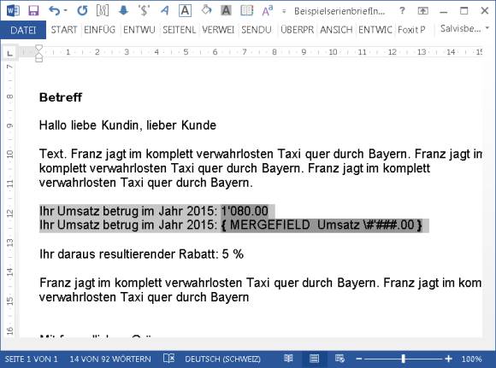The width and height of the screenshot is (496, 368).
Task: Expand the undo history dropdown arrow
Action: 66,11
